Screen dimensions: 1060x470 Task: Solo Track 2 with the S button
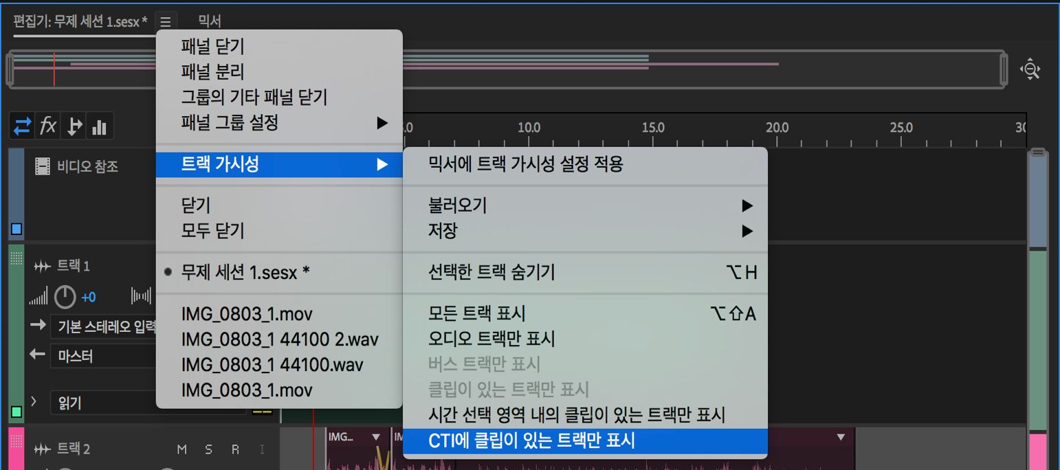208,447
